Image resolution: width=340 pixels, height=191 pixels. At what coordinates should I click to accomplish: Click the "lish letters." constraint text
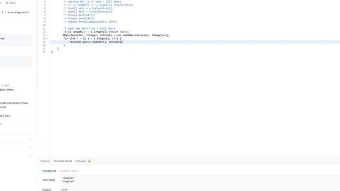tap(7, 90)
